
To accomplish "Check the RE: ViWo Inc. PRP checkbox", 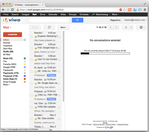I will click(x=31, y=72).
